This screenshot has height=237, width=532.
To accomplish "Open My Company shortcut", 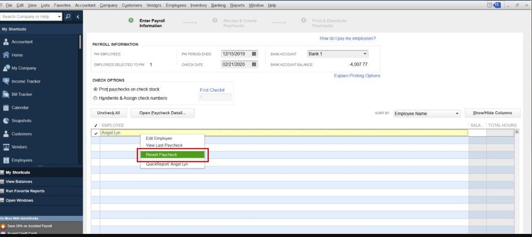I will 24,68.
